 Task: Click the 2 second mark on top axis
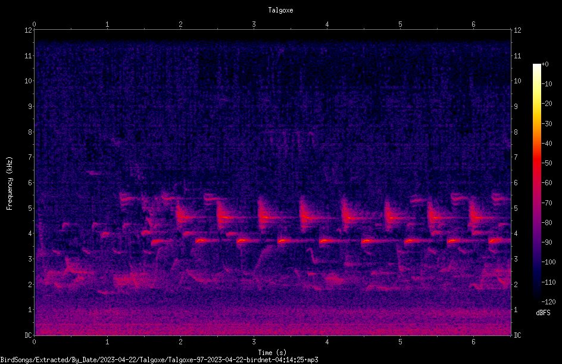point(180,24)
